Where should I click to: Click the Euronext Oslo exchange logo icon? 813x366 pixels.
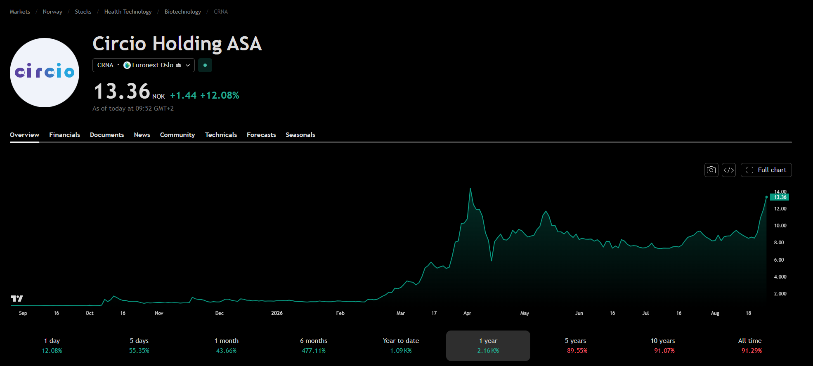tap(127, 65)
